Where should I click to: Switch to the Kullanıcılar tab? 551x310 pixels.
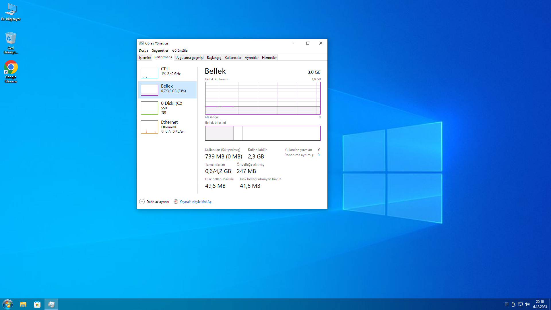tap(233, 58)
